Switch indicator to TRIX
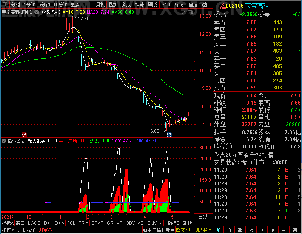Viewport: 302px width, 234px height. coord(83,223)
